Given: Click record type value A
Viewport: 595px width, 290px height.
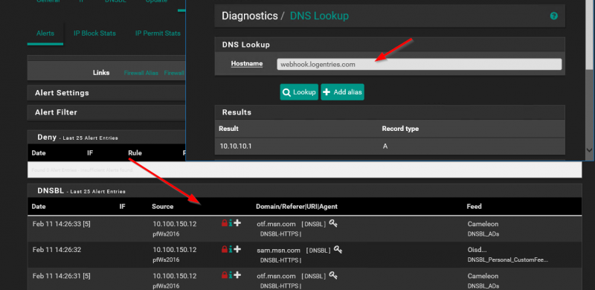Looking at the screenshot, I should [x=385, y=146].
